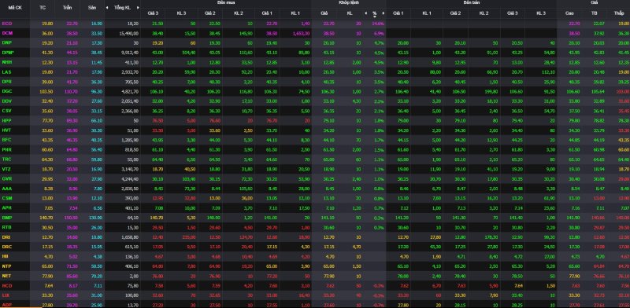Screen dimensions: 630x308
Task: Open the DGC ticker symbol
Action: click(x=7, y=91)
